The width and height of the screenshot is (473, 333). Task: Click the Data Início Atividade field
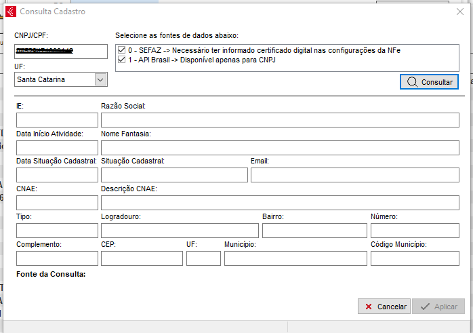[x=57, y=148]
